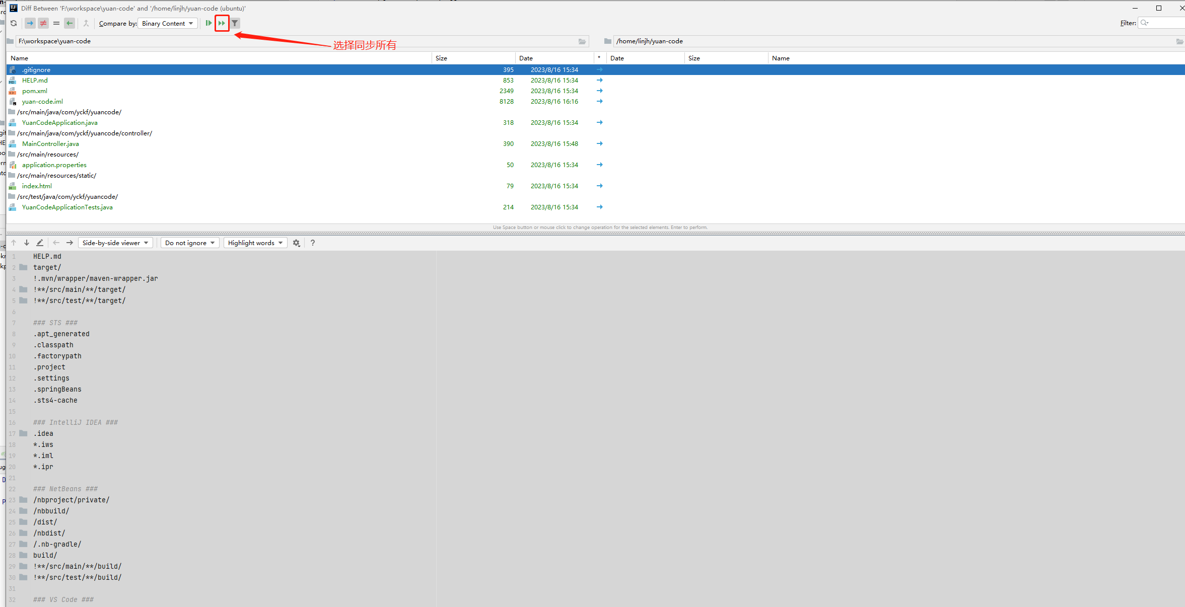Expand the Do not ignore dropdown
Viewport: 1185px width, 607px height.
[190, 243]
